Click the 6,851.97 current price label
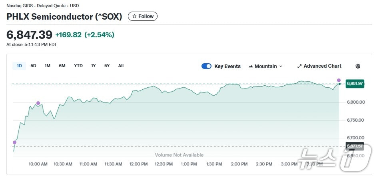377x177 pixels. (x=355, y=83)
